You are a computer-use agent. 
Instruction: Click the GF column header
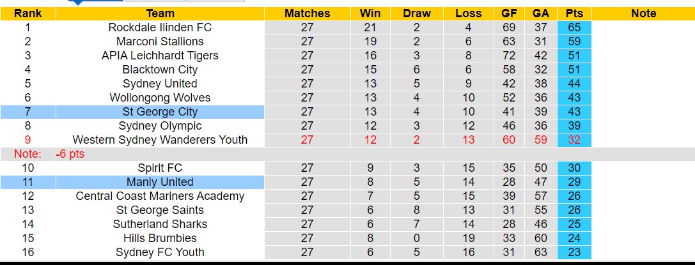(x=509, y=13)
